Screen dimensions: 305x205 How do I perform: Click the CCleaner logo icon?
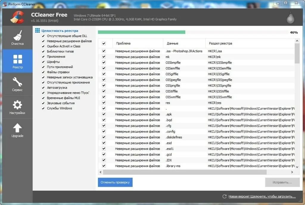[17, 18]
